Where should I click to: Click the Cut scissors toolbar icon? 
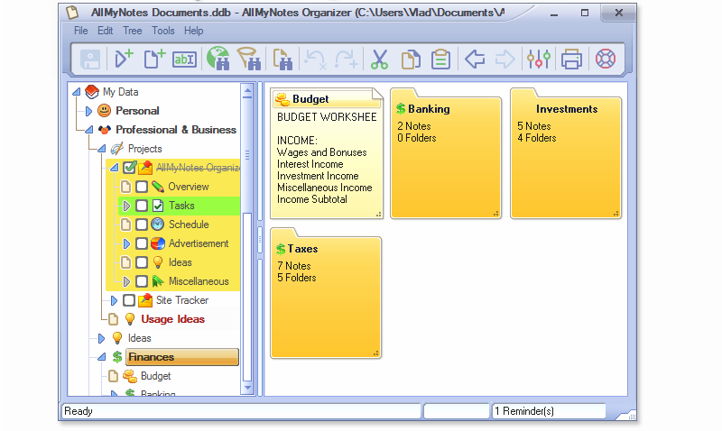pos(379,60)
